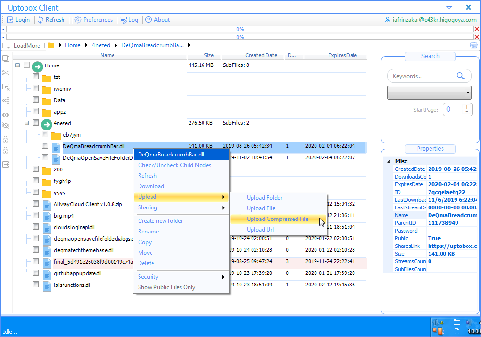The height and width of the screenshot is (337, 481).
Task: Expand the Sharing submenu arrow
Action: pyautogui.click(x=223, y=208)
